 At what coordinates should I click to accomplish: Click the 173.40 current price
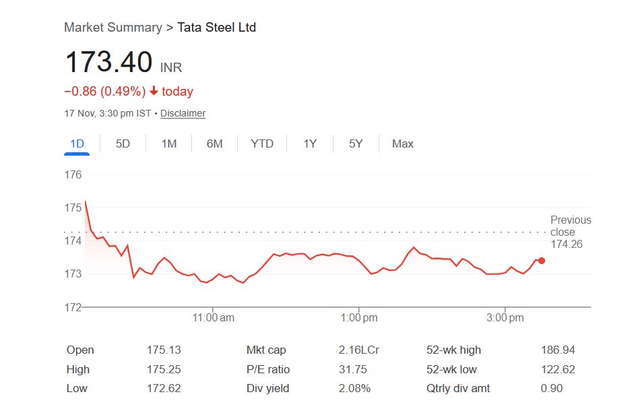pos(108,63)
